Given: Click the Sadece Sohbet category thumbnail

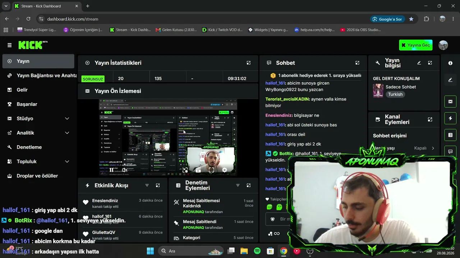Looking at the screenshot, I should point(378,91).
